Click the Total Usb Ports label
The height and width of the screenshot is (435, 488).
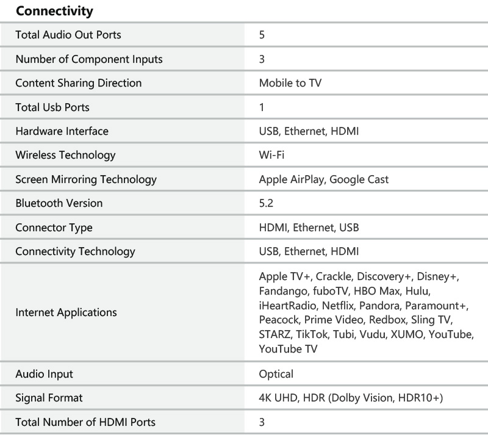tap(52, 107)
